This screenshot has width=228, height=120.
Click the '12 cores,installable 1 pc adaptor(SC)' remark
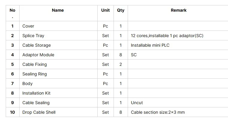(167, 36)
